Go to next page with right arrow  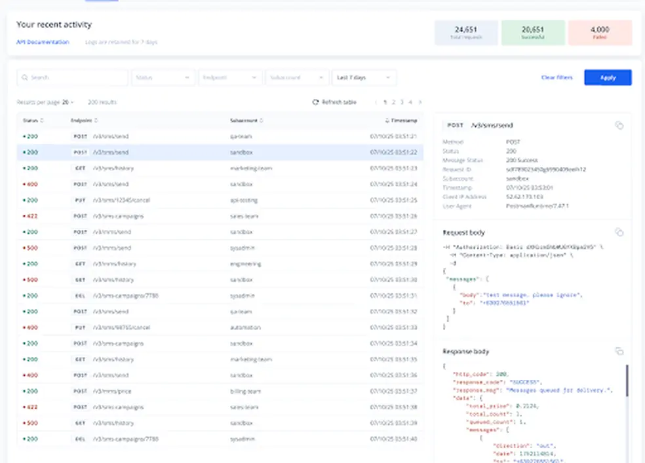coord(420,102)
